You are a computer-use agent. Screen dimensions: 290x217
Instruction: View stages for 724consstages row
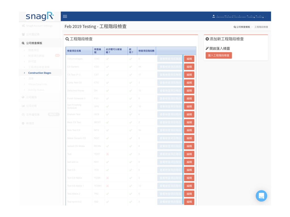point(170,59)
